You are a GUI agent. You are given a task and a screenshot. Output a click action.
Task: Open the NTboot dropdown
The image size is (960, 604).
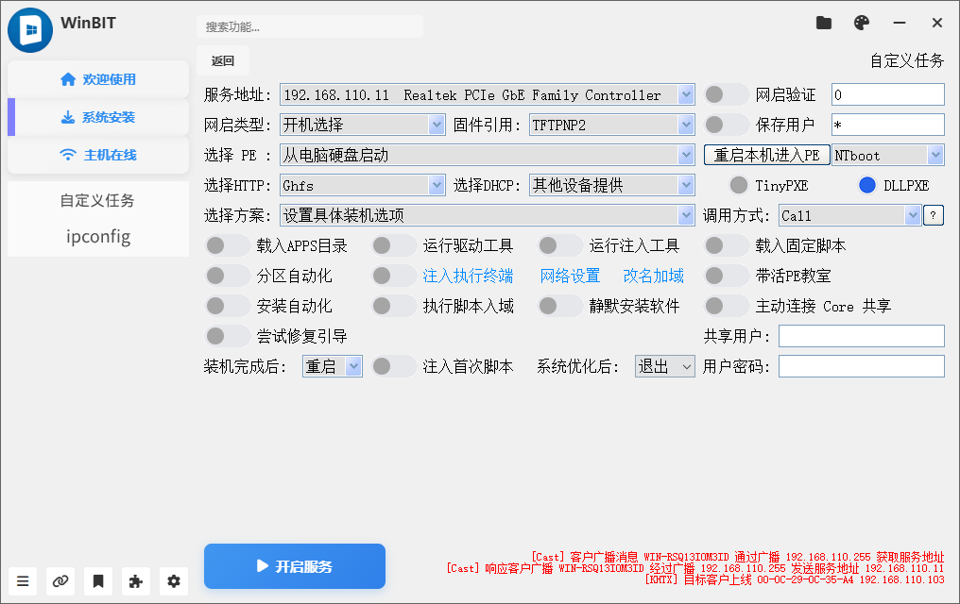pyautogui.click(x=888, y=156)
